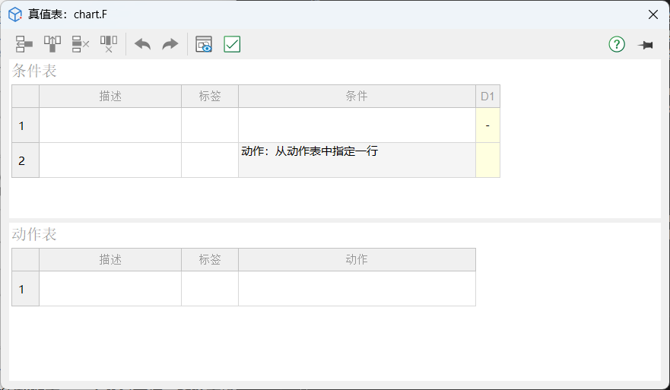Image resolution: width=670 pixels, height=390 pixels.
Task: Pin the truth table window
Action: 646,45
